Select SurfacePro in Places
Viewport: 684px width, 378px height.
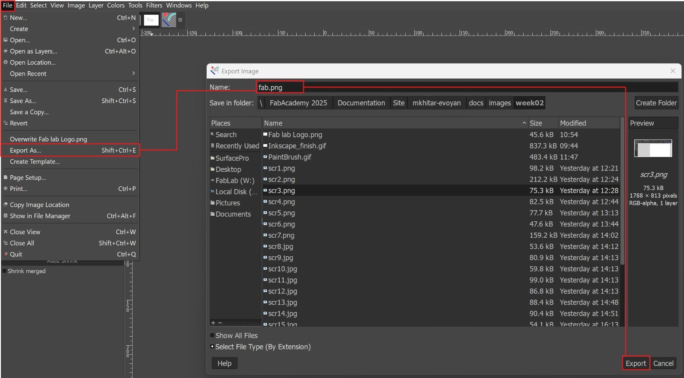(235, 158)
